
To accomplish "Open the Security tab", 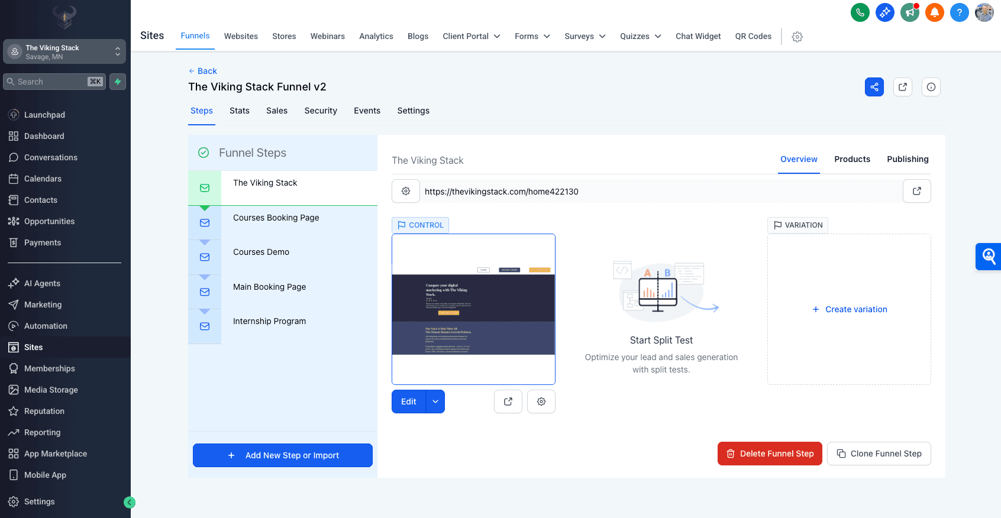I will [321, 111].
